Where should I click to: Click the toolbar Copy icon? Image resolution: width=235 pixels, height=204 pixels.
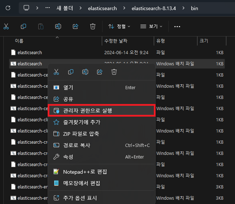tap(23, 26)
